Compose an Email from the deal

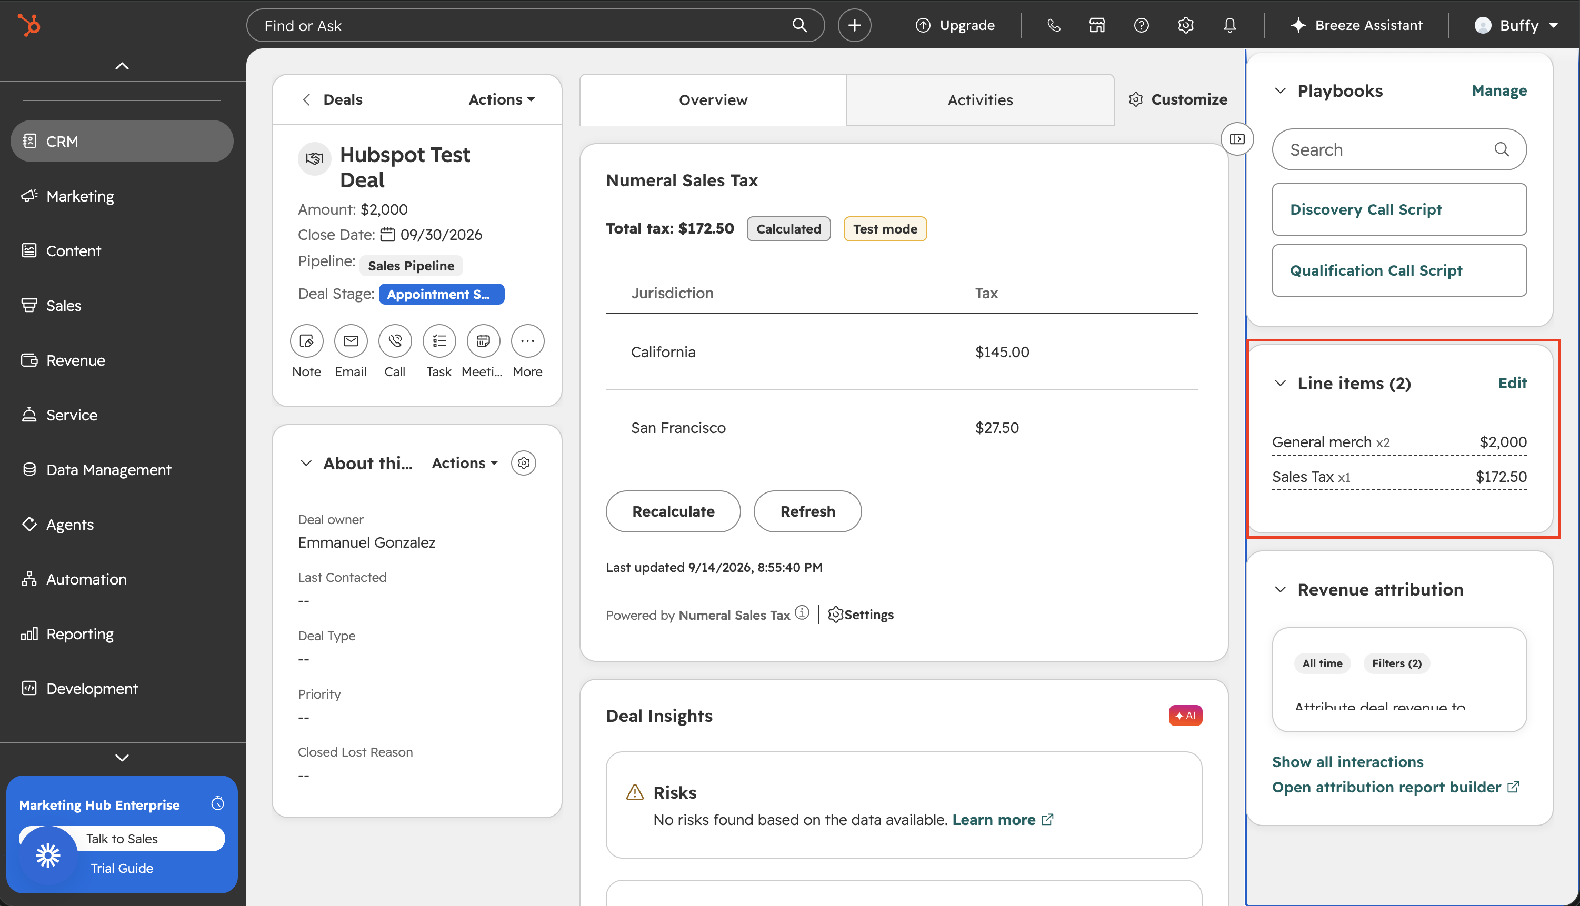pyautogui.click(x=351, y=341)
